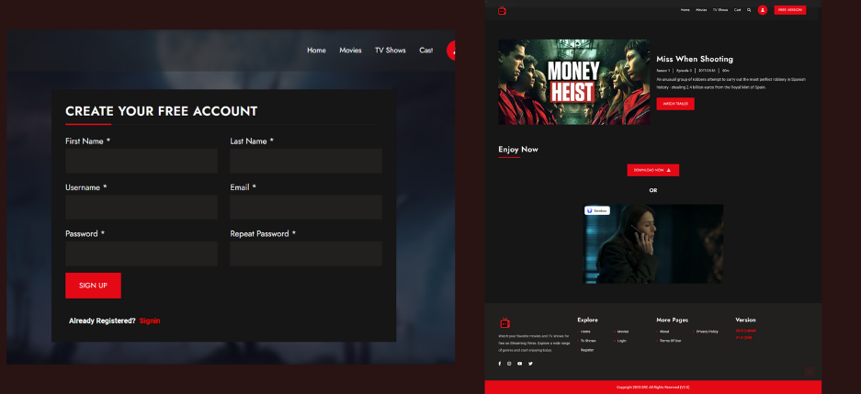Follow the Home link in the footer Explore column

(x=585, y=332)
